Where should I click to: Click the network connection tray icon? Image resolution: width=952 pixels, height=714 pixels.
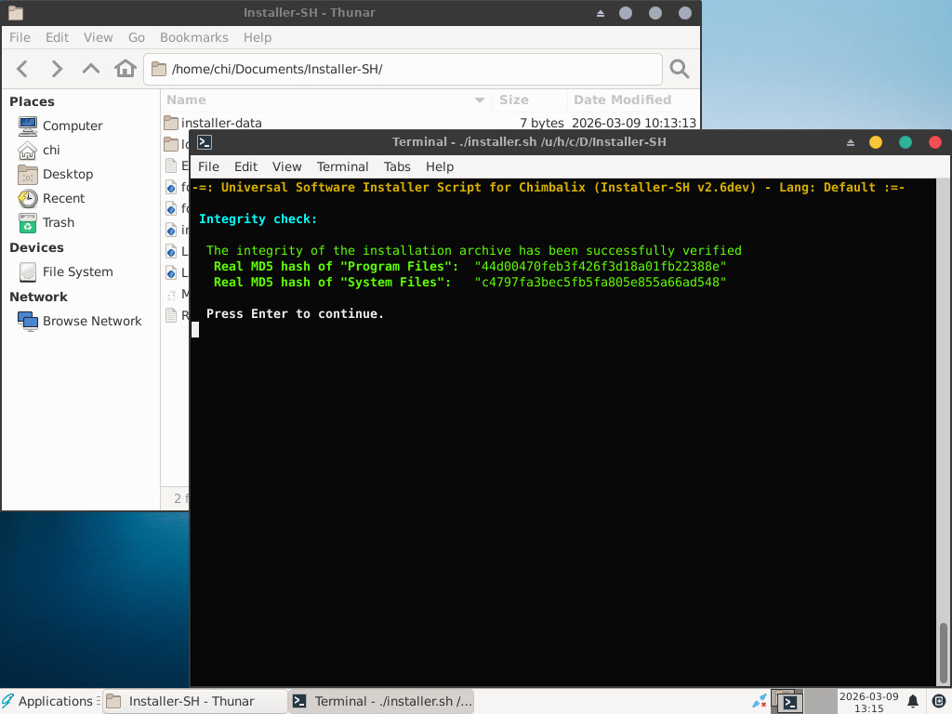click(x=760, y=701)
